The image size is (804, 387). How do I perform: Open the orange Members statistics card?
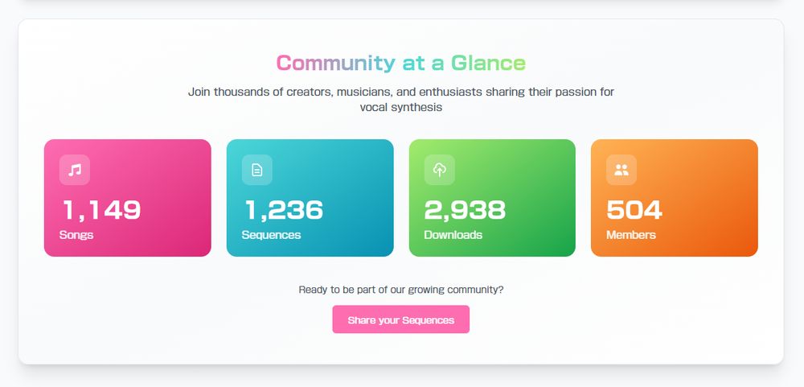pos(675,198)
